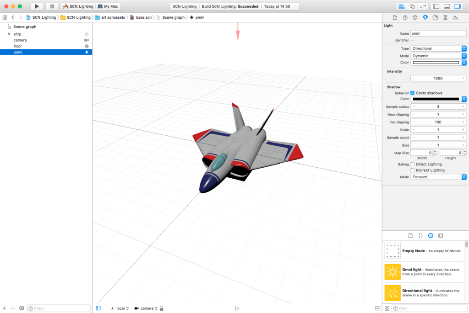The width and height of the screenshot is (469, 313).
Task: Click the Map Size Height field
Action: pos(451,153)
